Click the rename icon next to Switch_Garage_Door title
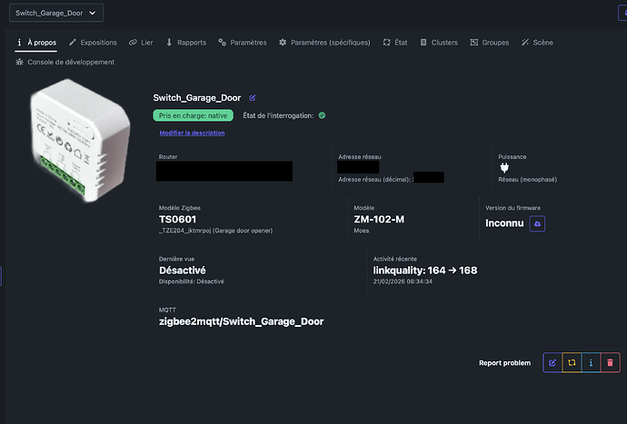 pos(253,97)
